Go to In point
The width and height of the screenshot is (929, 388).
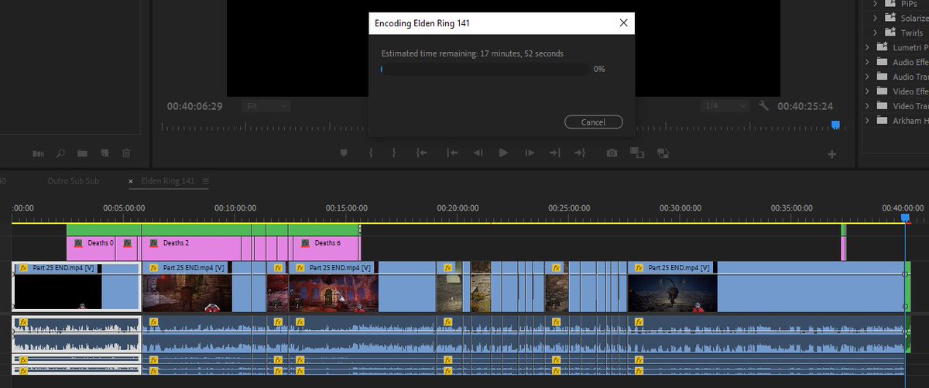[422, 153]
